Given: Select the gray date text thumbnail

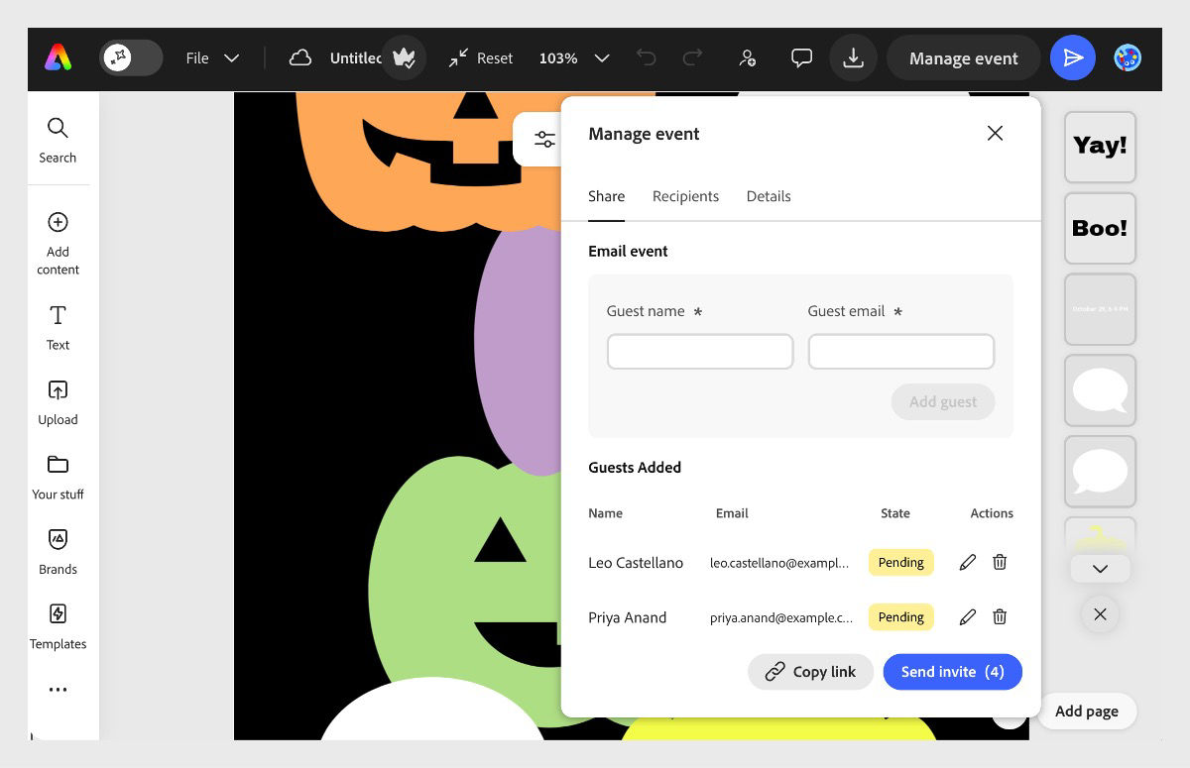Looking at the screenshot, I should point(1100,309).
